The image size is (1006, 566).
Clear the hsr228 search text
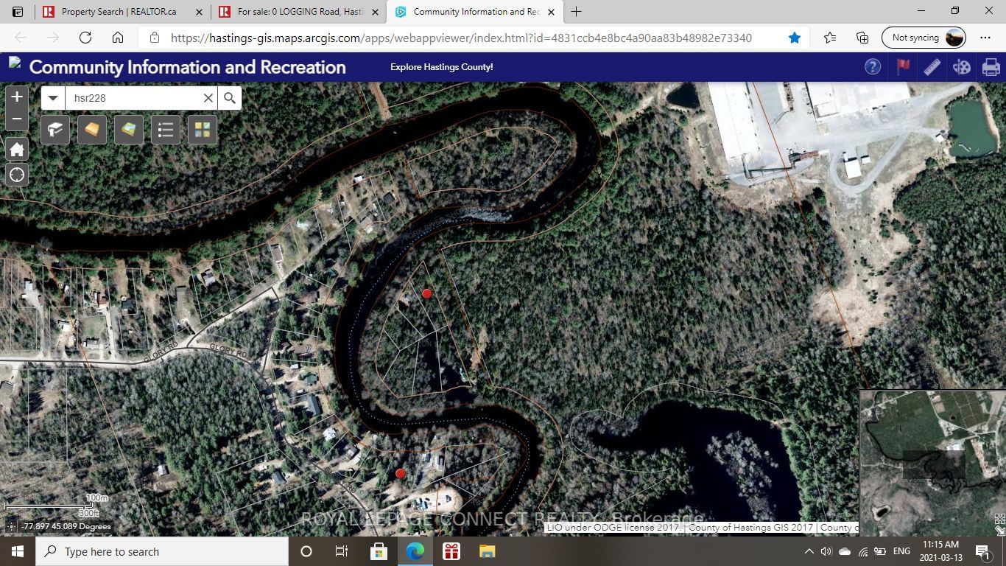click(208, 98)
